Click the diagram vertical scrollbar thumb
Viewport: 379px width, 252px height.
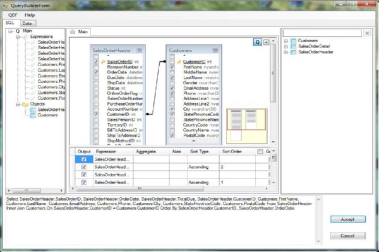(x=273, y=73)
